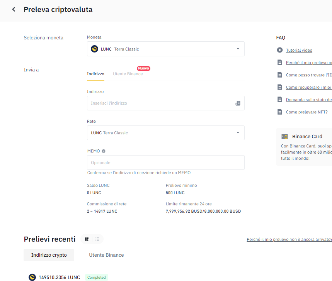Image resolution: width=332 pixels, height=281 pixels.
Task: Select the Indirizzo tab
Action: click(x=95, y=74)
